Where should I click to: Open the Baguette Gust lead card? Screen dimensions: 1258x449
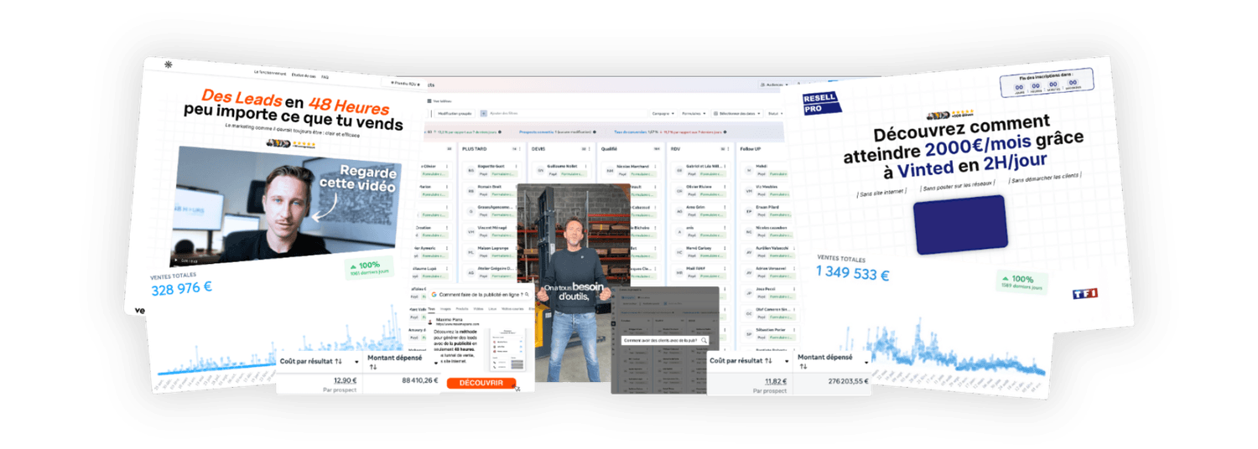coord(492,170)
